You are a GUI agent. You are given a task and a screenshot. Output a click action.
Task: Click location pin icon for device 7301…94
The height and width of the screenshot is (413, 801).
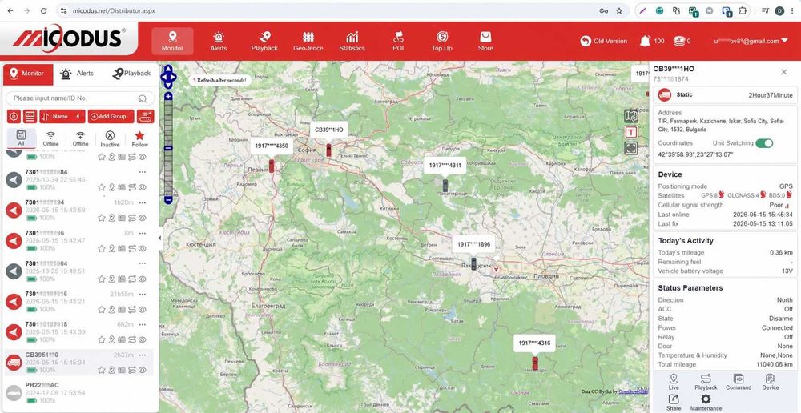[111, 218]
